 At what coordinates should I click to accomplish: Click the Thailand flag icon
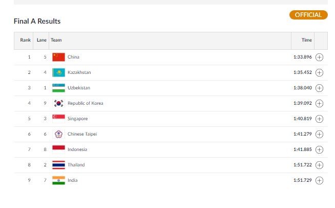(58, 165)
